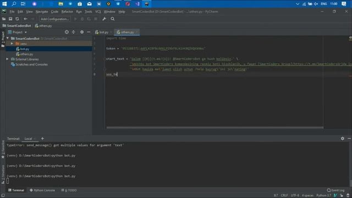This screenshot has height=198, width=352.
Task: Open the View menu
Action: [29, 12]
